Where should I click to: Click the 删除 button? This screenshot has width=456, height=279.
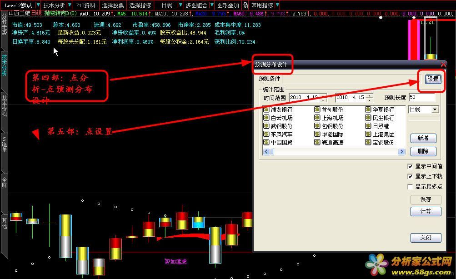(x=423, y=151)
